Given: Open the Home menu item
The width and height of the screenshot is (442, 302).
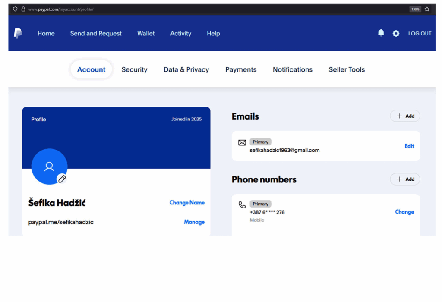Looking at the screenshot, I should point(46,33).
